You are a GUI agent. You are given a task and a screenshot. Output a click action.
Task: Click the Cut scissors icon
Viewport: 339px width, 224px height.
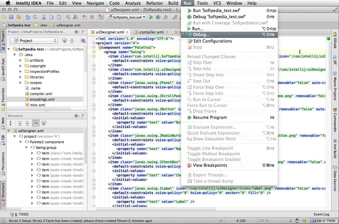pos(44,17)
